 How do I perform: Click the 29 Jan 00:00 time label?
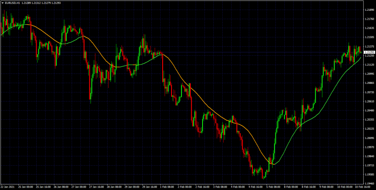click(132, 187)
